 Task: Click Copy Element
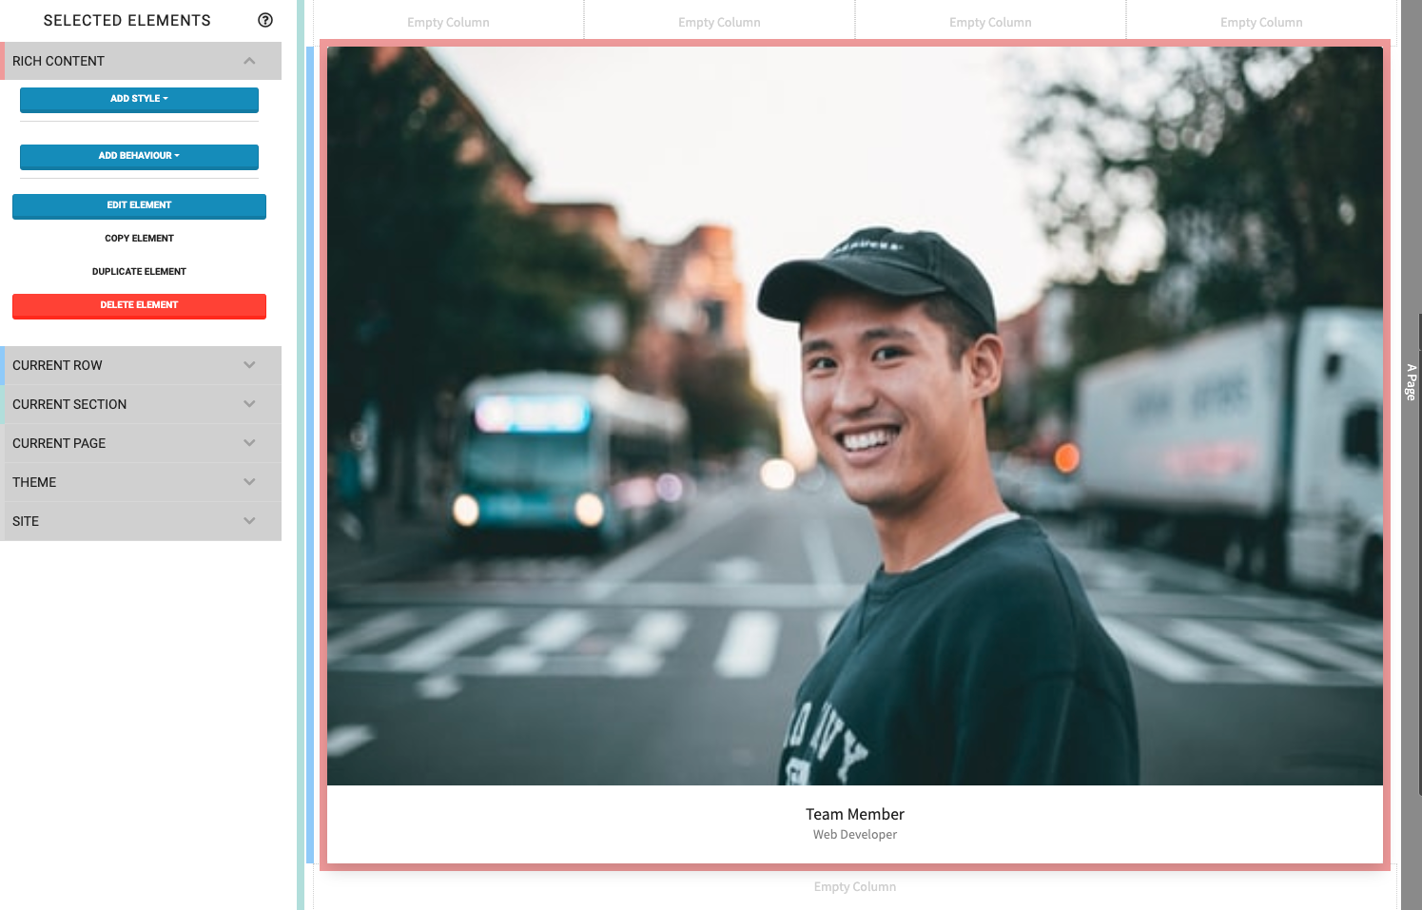click(x=139, y=239)
